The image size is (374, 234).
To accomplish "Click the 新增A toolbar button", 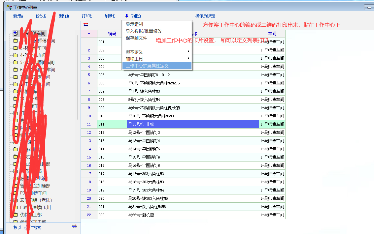I will (x=18, y=16).
